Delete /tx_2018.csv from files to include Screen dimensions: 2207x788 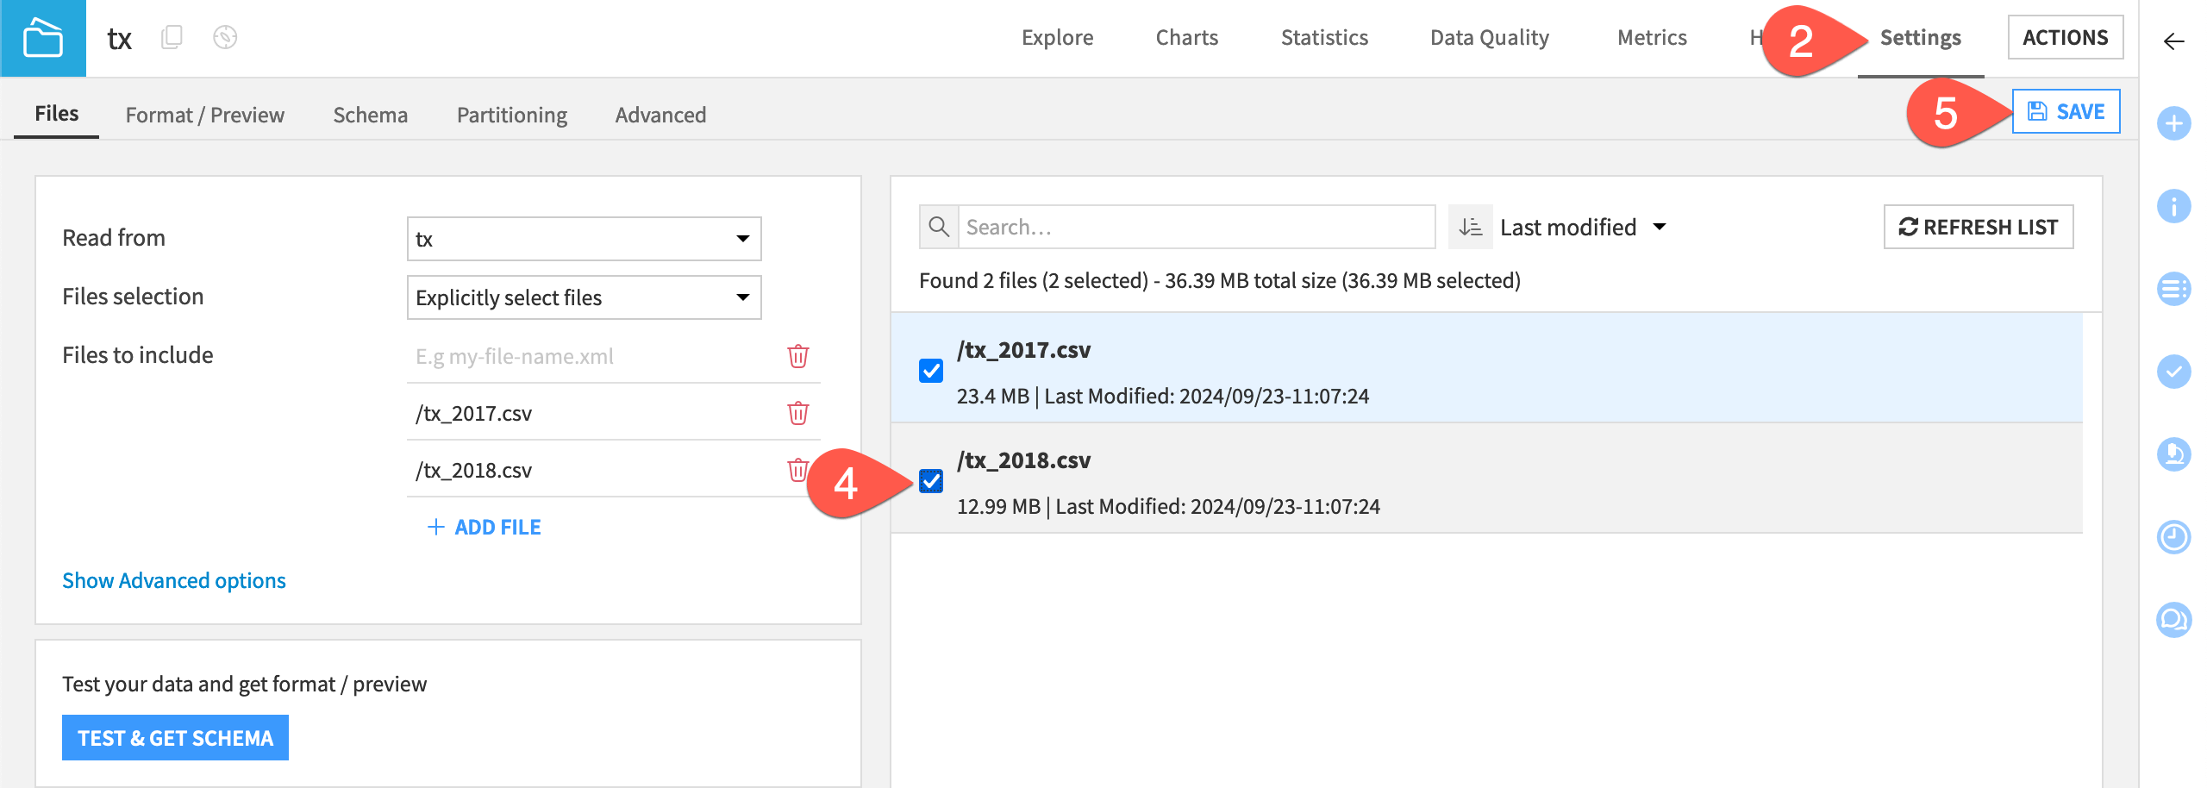[798, 470]
